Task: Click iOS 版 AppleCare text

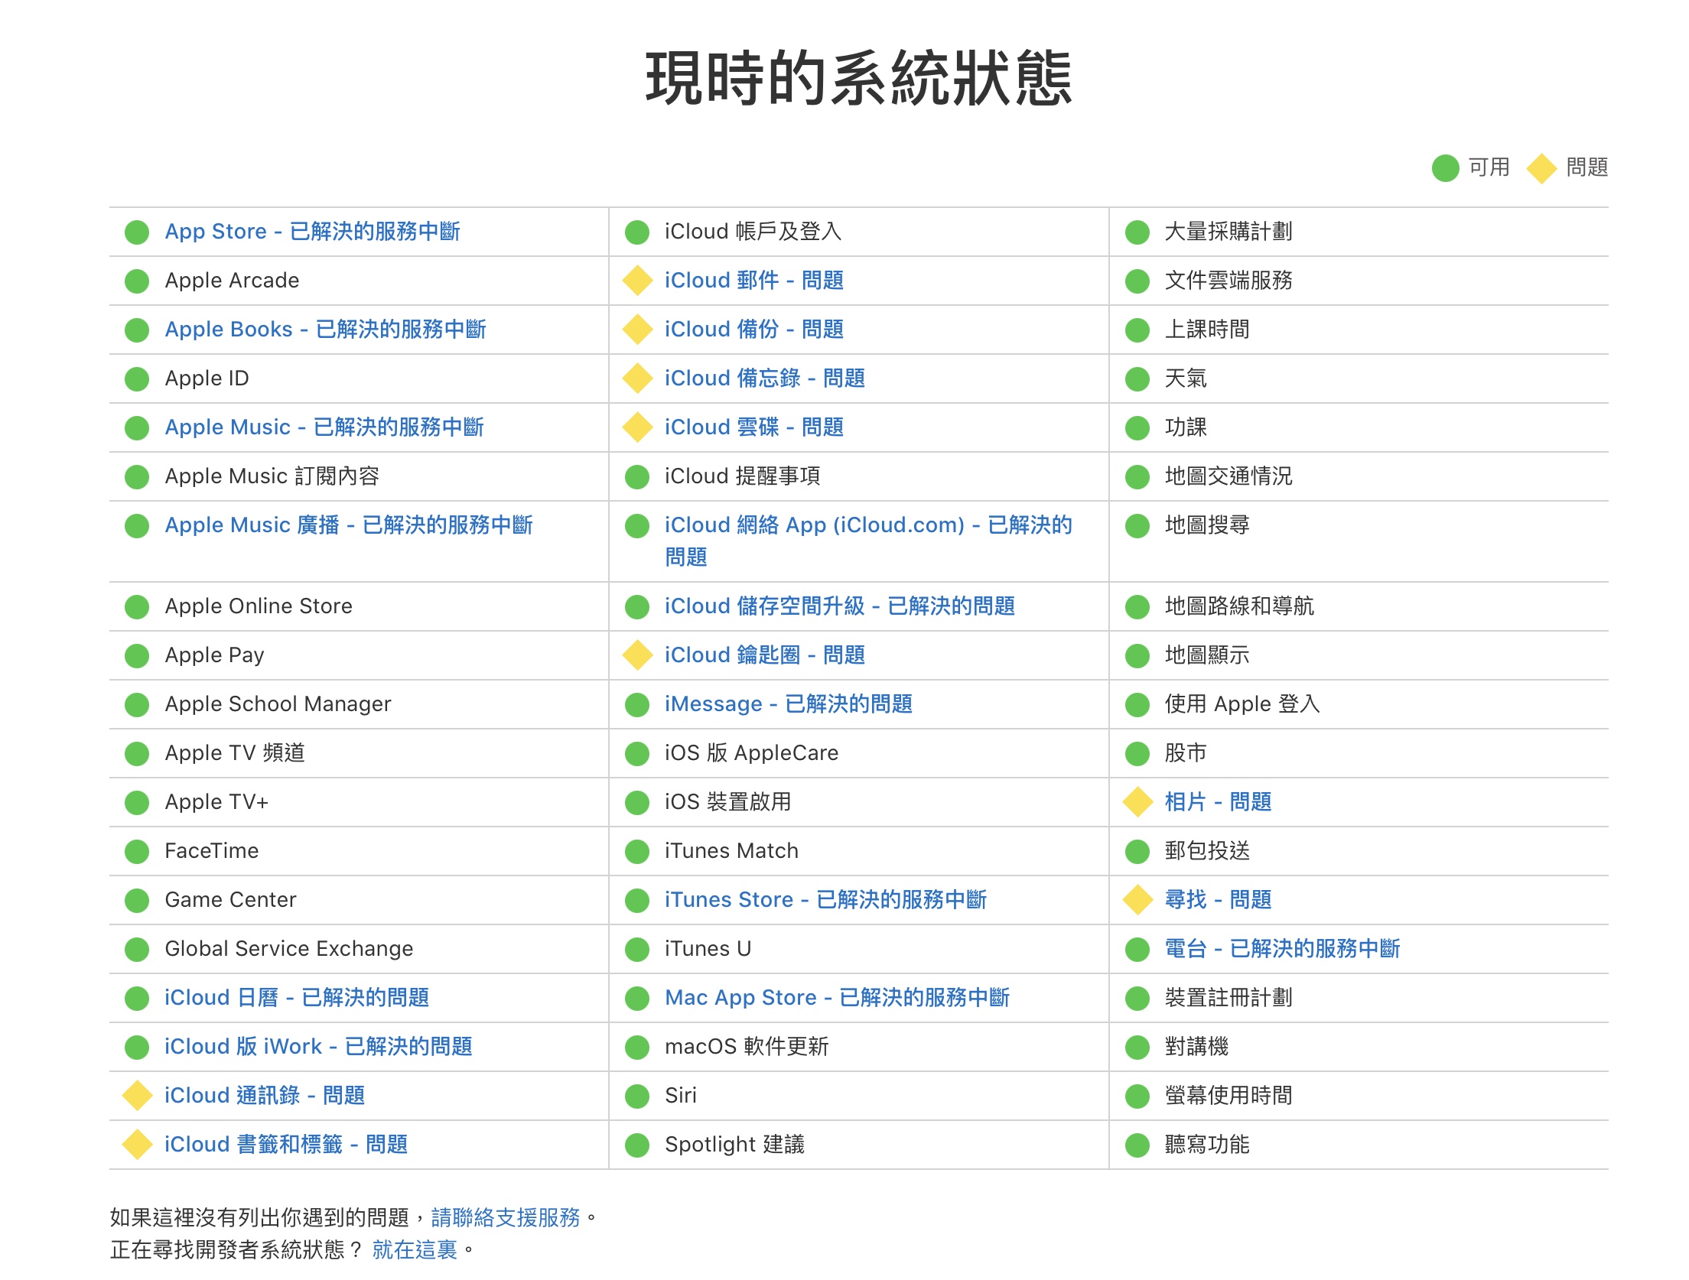Action: point(751,753)
